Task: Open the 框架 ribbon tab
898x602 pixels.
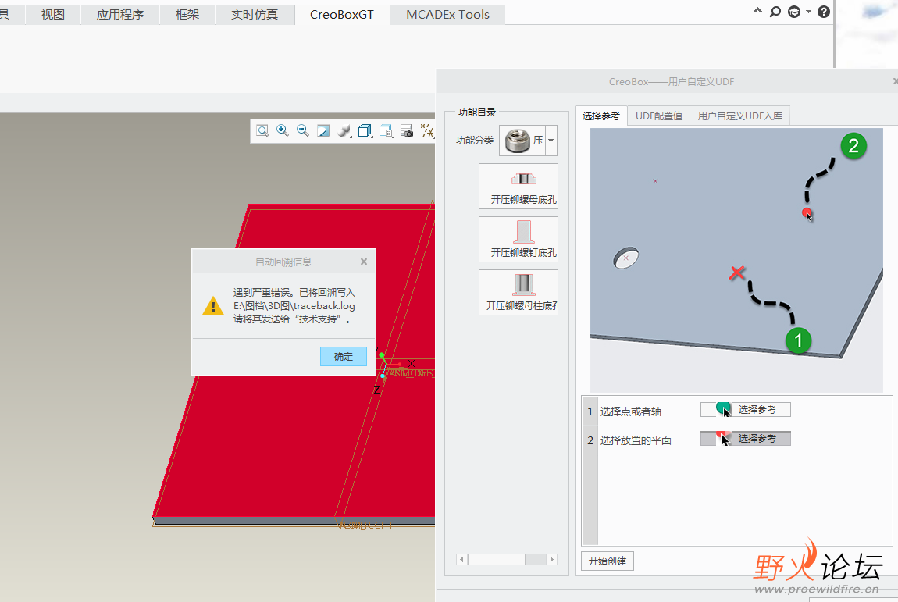Action: pos(187,14)
